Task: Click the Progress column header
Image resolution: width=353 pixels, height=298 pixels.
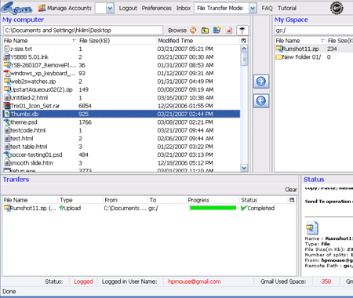Action: pos(213,200)
